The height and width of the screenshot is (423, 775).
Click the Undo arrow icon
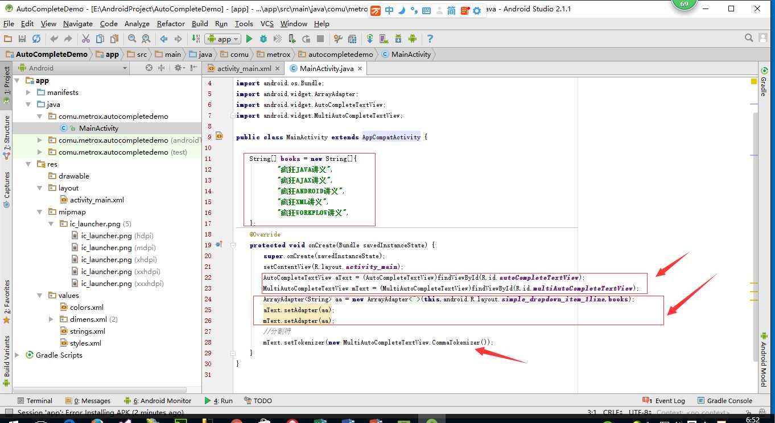click(54, 39)
